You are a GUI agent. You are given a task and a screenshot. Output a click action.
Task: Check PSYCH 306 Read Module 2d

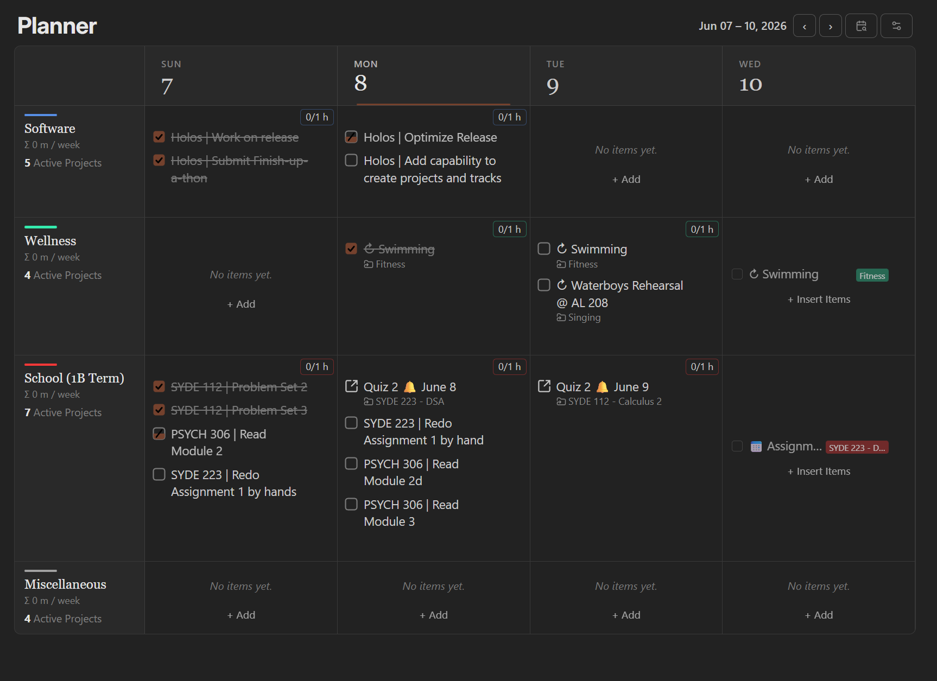[351, 463]
